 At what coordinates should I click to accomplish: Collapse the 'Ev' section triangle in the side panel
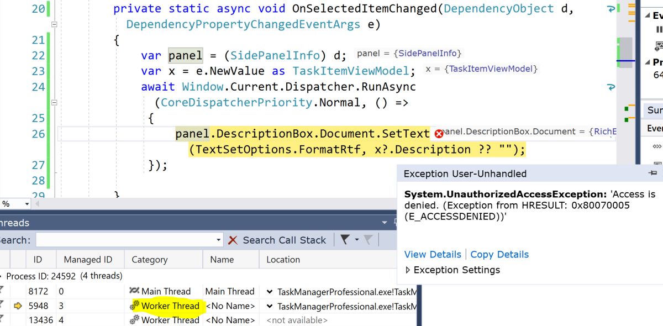coord(648,15)
